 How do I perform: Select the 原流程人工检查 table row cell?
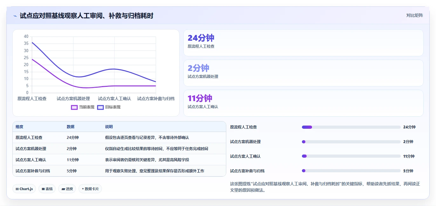click(38, 138)
